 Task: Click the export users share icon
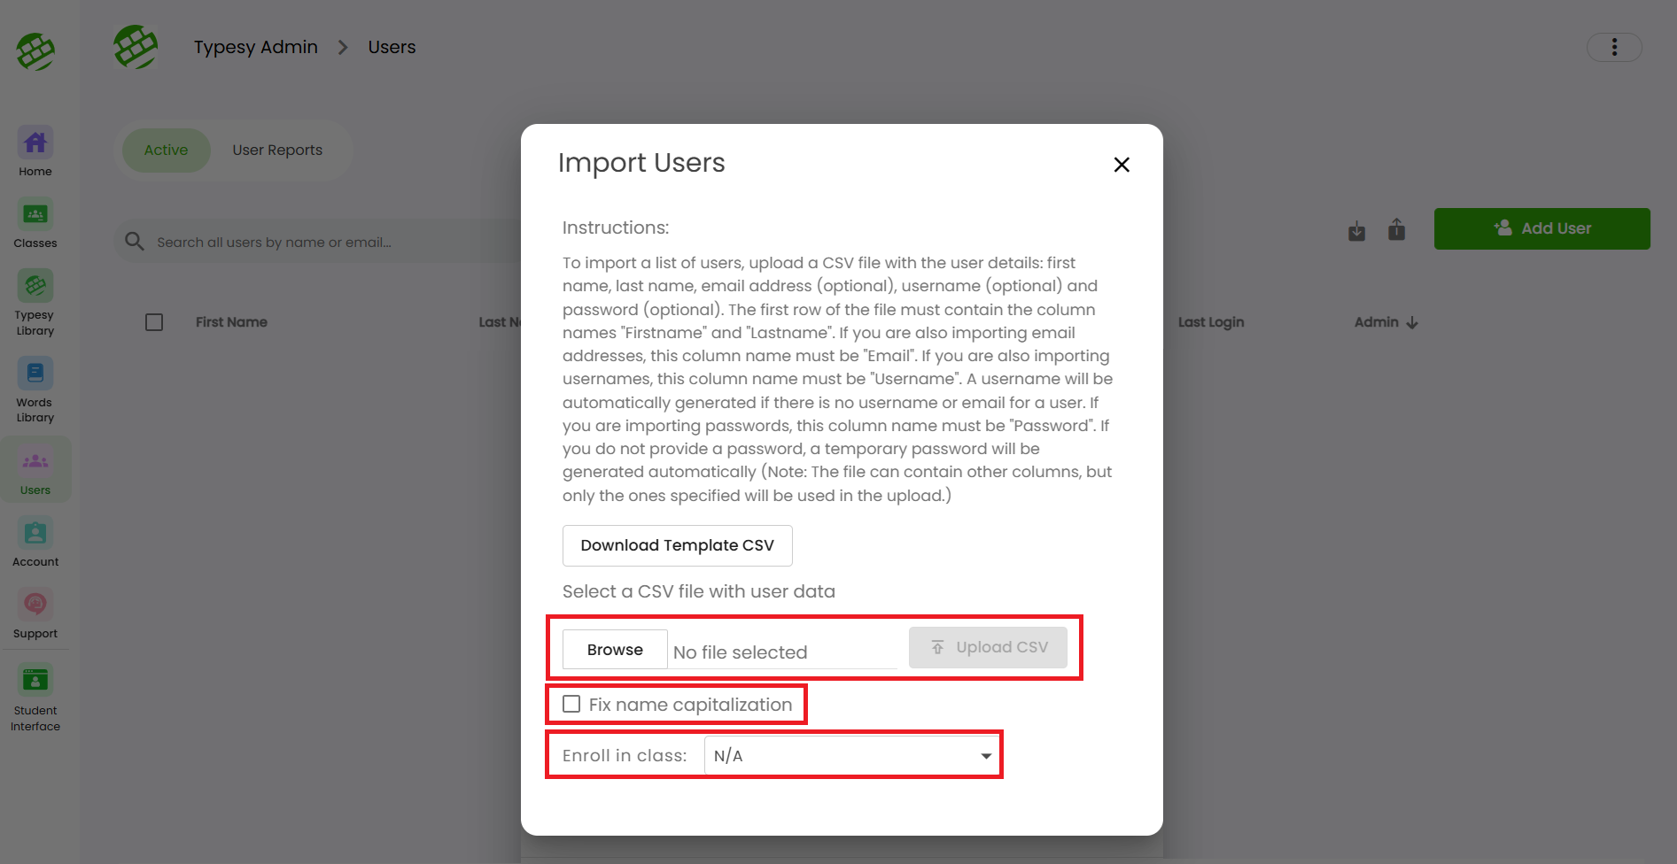tap(1396, 230)
